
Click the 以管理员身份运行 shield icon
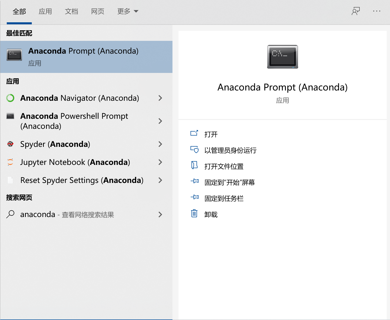coord(194,150)
